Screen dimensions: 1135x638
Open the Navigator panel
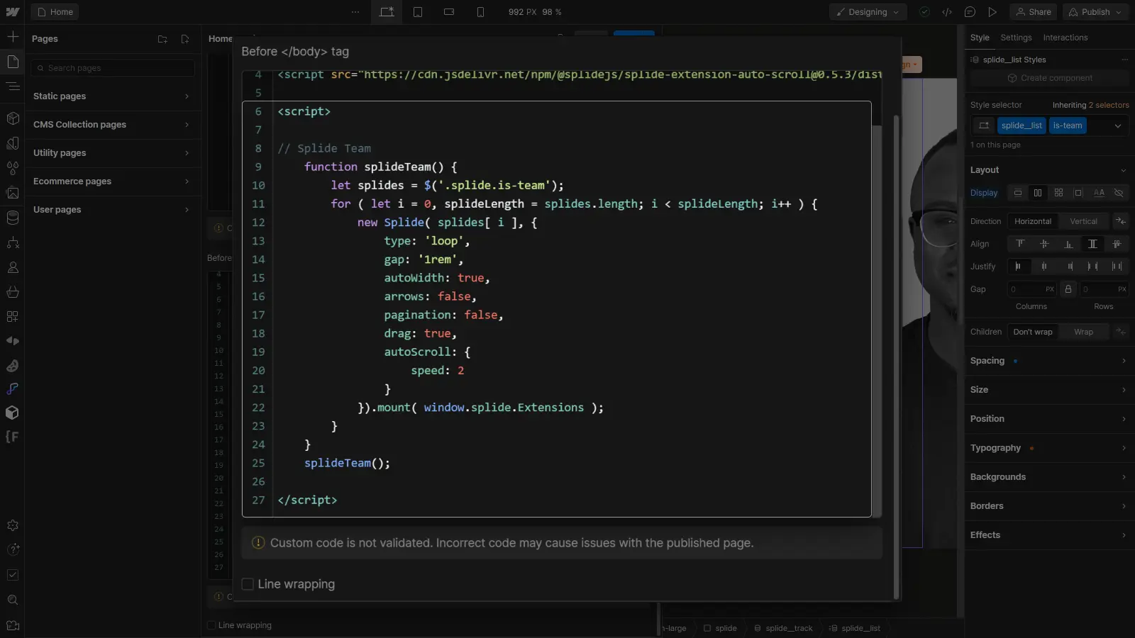click(13, 86)
